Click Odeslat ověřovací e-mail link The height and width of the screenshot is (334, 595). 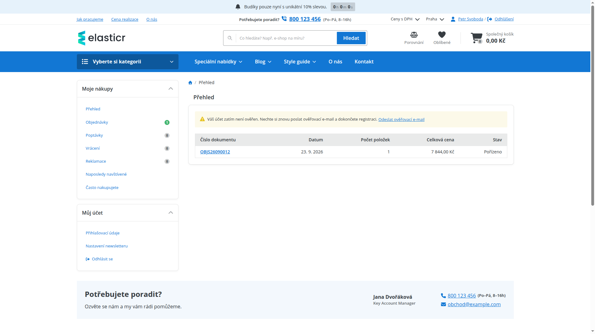pyautogui.click(x=401, y=119)
